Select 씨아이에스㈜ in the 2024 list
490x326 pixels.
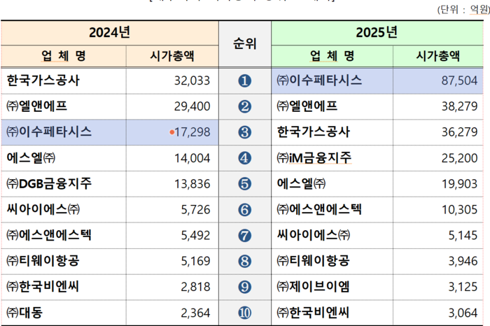(43, 209)
